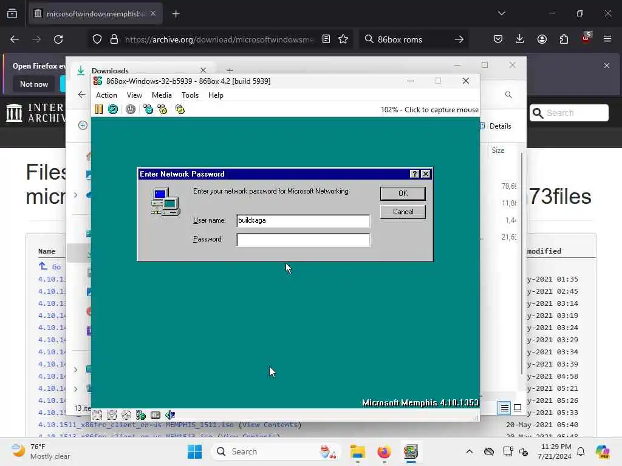The image size is (622, 466).
Task: Click the shield tracking protection icon
Action: [97, 39]
